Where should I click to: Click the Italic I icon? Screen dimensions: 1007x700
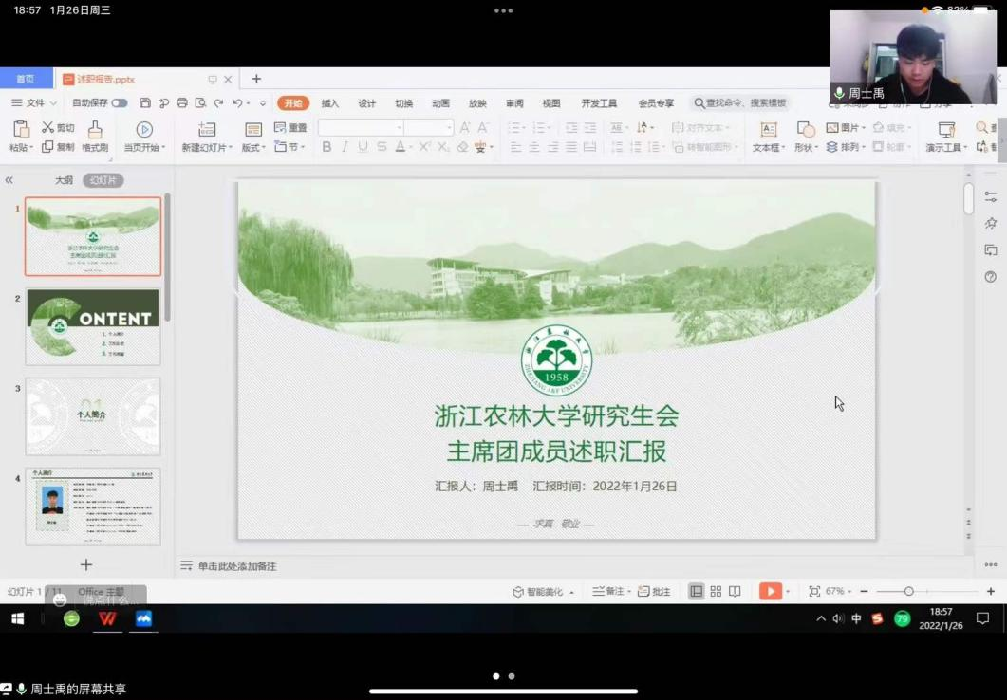[345, 147]
